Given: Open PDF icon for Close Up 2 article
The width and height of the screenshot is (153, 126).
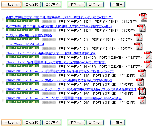Looking at the screenshot, I should [148, 64].
